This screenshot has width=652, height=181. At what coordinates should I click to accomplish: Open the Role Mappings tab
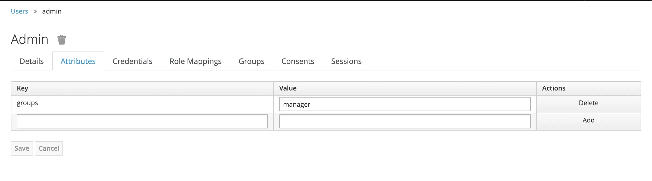coord(195,61)
